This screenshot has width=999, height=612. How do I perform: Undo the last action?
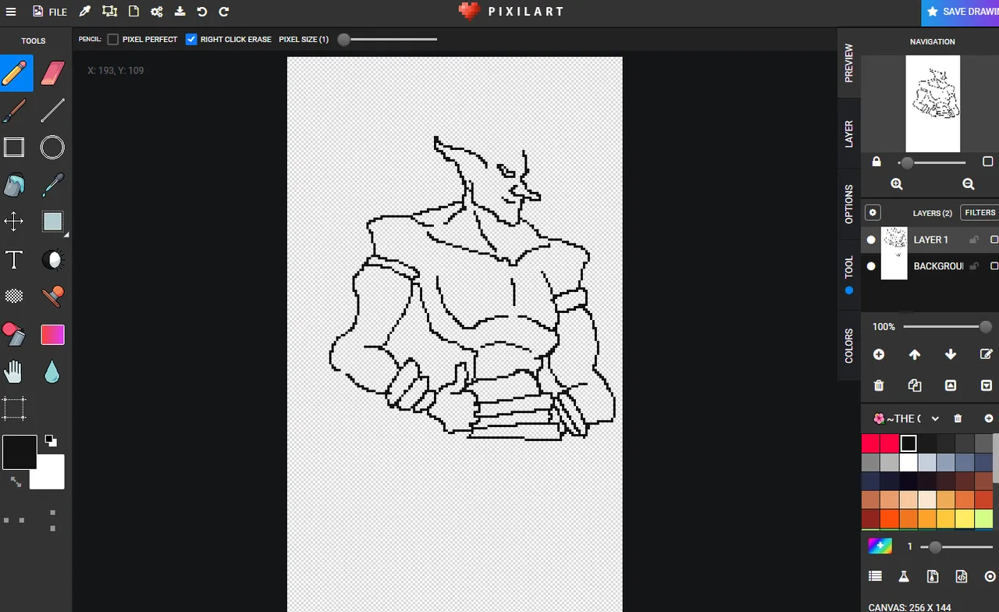(202, 12)
